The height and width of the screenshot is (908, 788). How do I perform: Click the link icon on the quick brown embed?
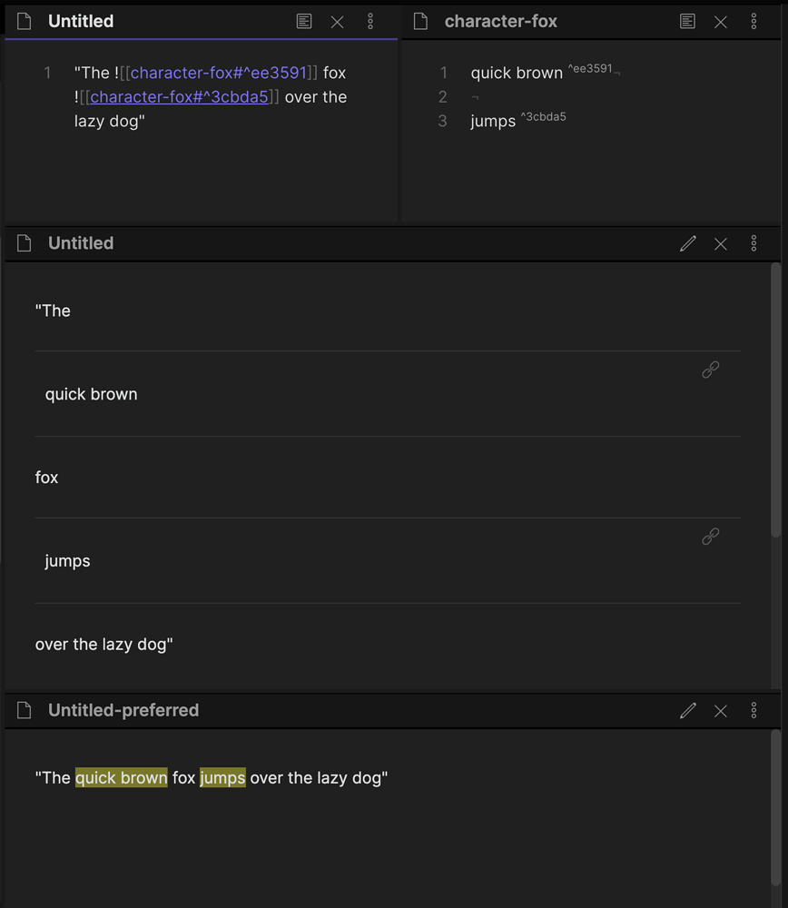point(710,370)
